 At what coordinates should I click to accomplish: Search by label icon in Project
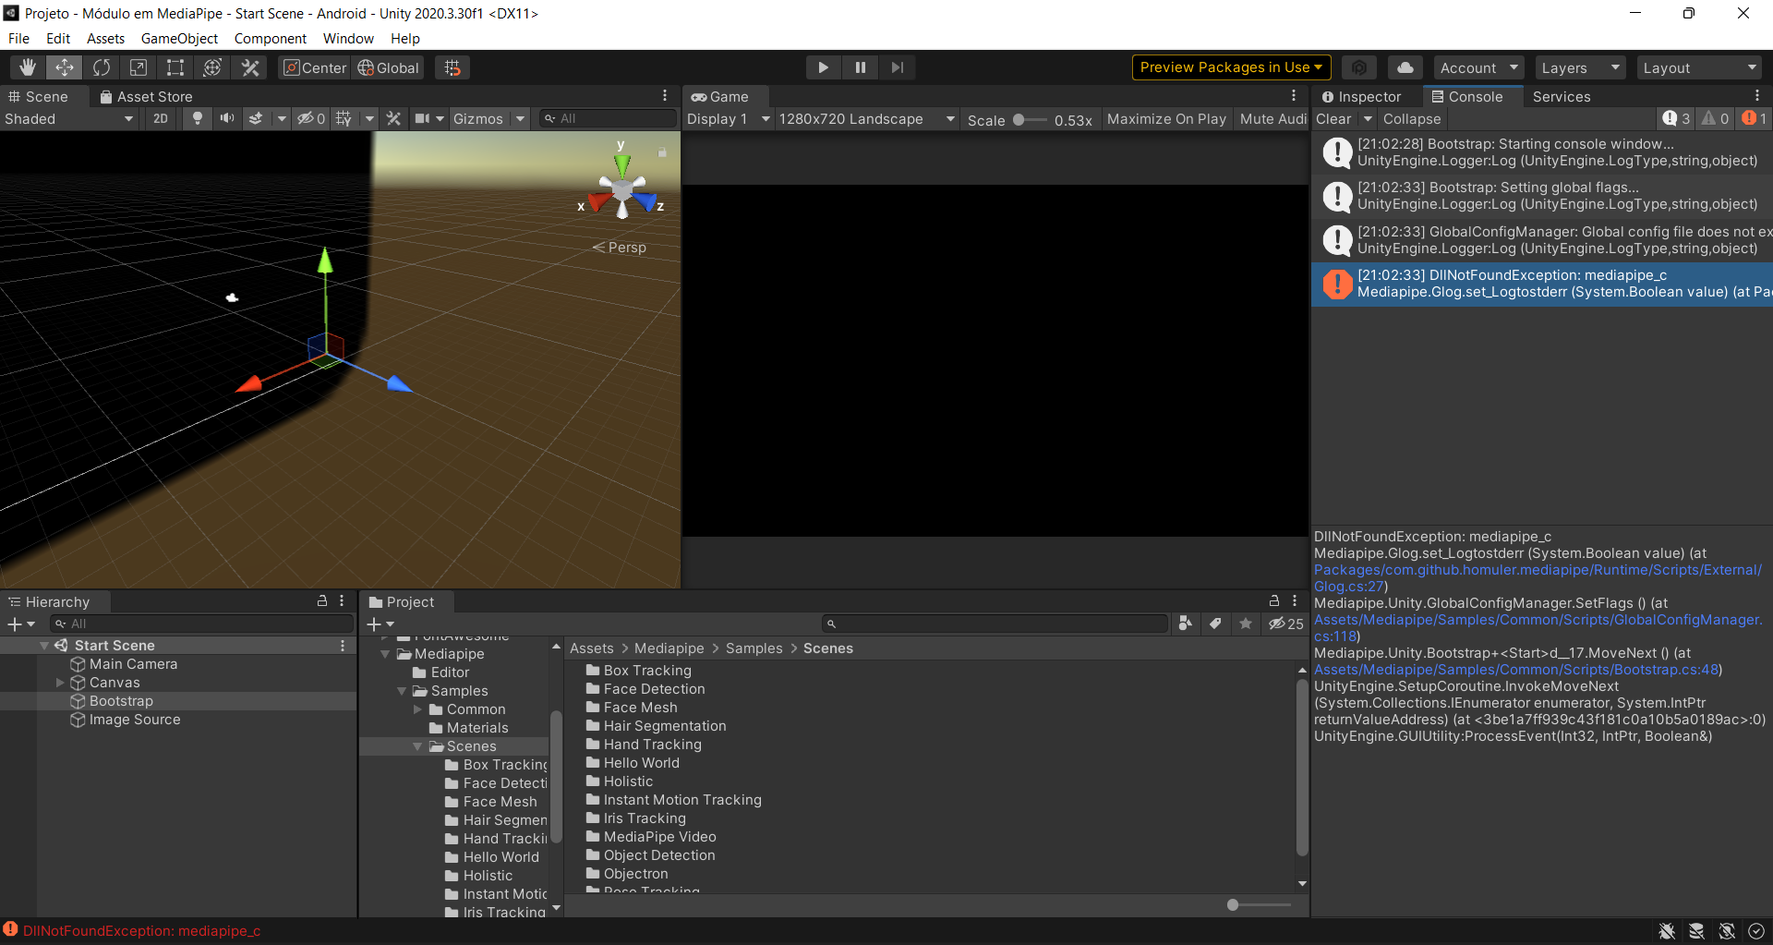1215,624
